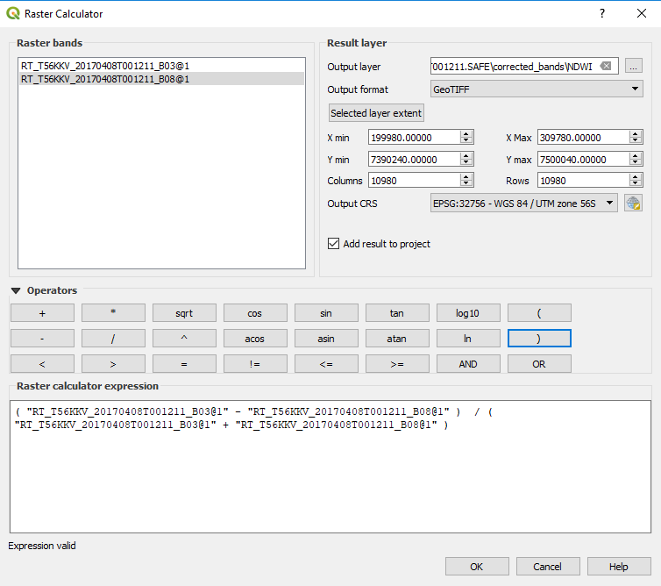Insert the sqrt operator

click(x=184, y=313)
